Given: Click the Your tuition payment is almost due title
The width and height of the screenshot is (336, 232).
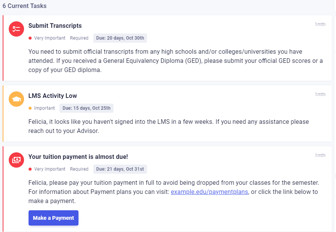Looking at the screenshot, I should (x=78, y=157).
